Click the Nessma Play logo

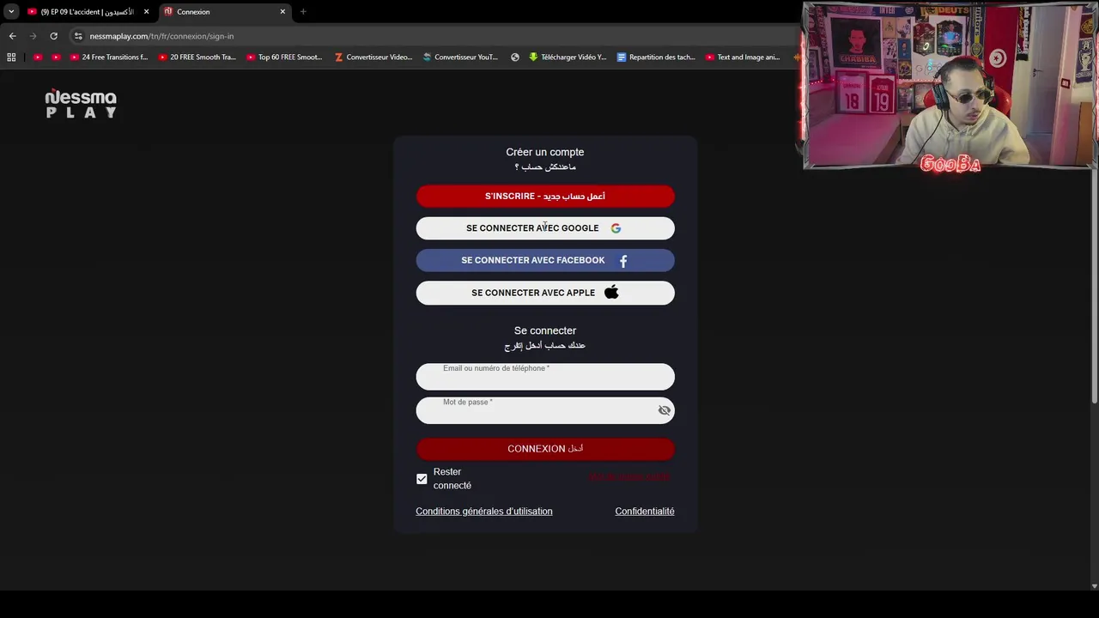pos(81,103)
